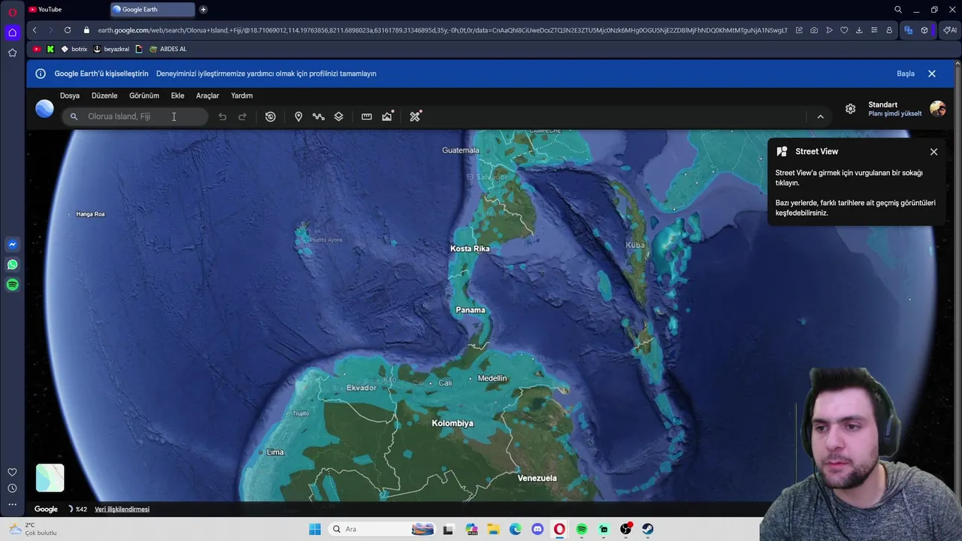Open historical imagery clock tool

[271, 116]
